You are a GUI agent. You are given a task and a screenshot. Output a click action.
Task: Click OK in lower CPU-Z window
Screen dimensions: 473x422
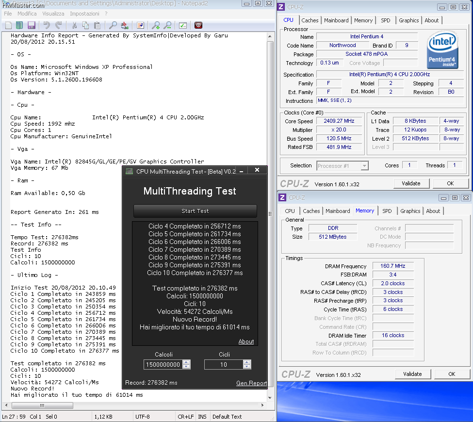tap(452, 374)
